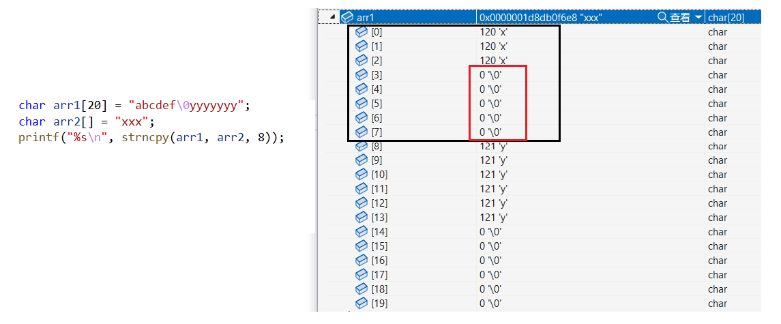Click value 120 'x' in row [1]
This screenshot has height=324, width=781.
click(x=493, y=46)
